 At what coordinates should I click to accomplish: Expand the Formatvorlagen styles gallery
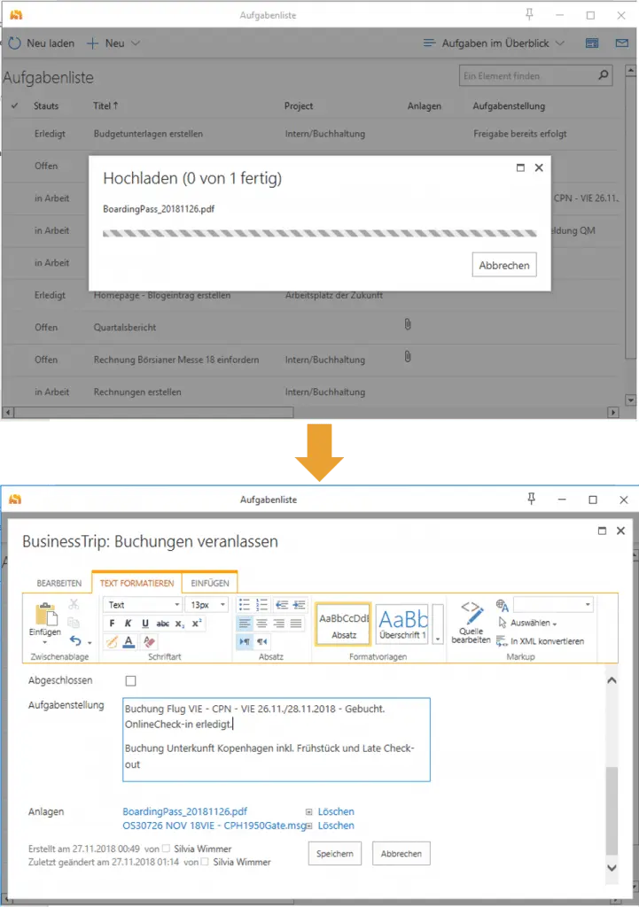(438, 624)
